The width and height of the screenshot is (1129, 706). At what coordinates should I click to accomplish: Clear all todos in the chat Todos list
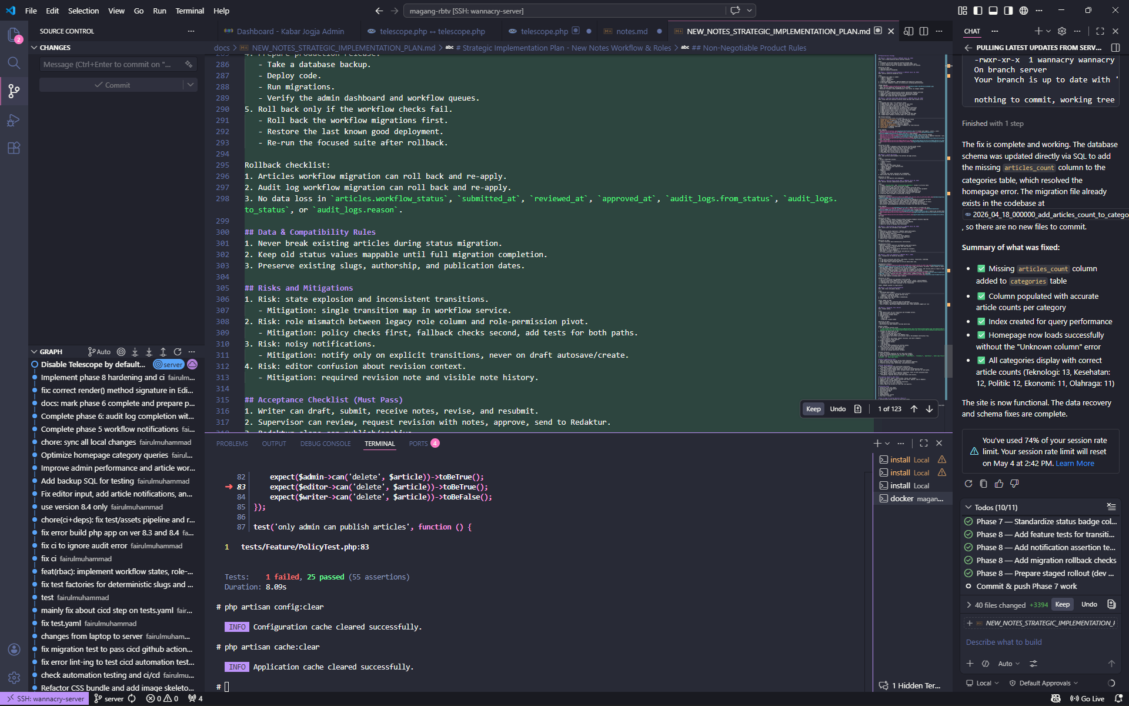pyautogui.click(x=1111, y=507)
